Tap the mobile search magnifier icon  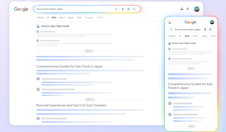coord(171,30)
